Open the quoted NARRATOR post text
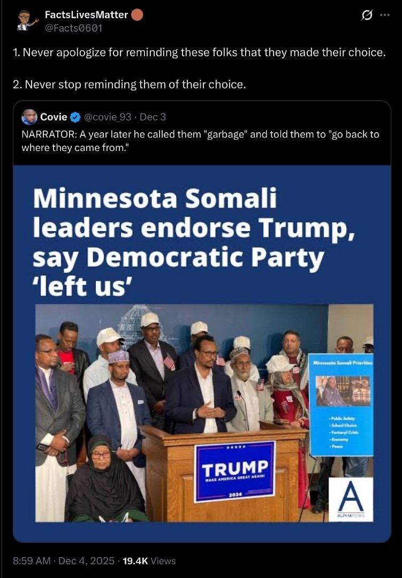 [x=200, y=141]
